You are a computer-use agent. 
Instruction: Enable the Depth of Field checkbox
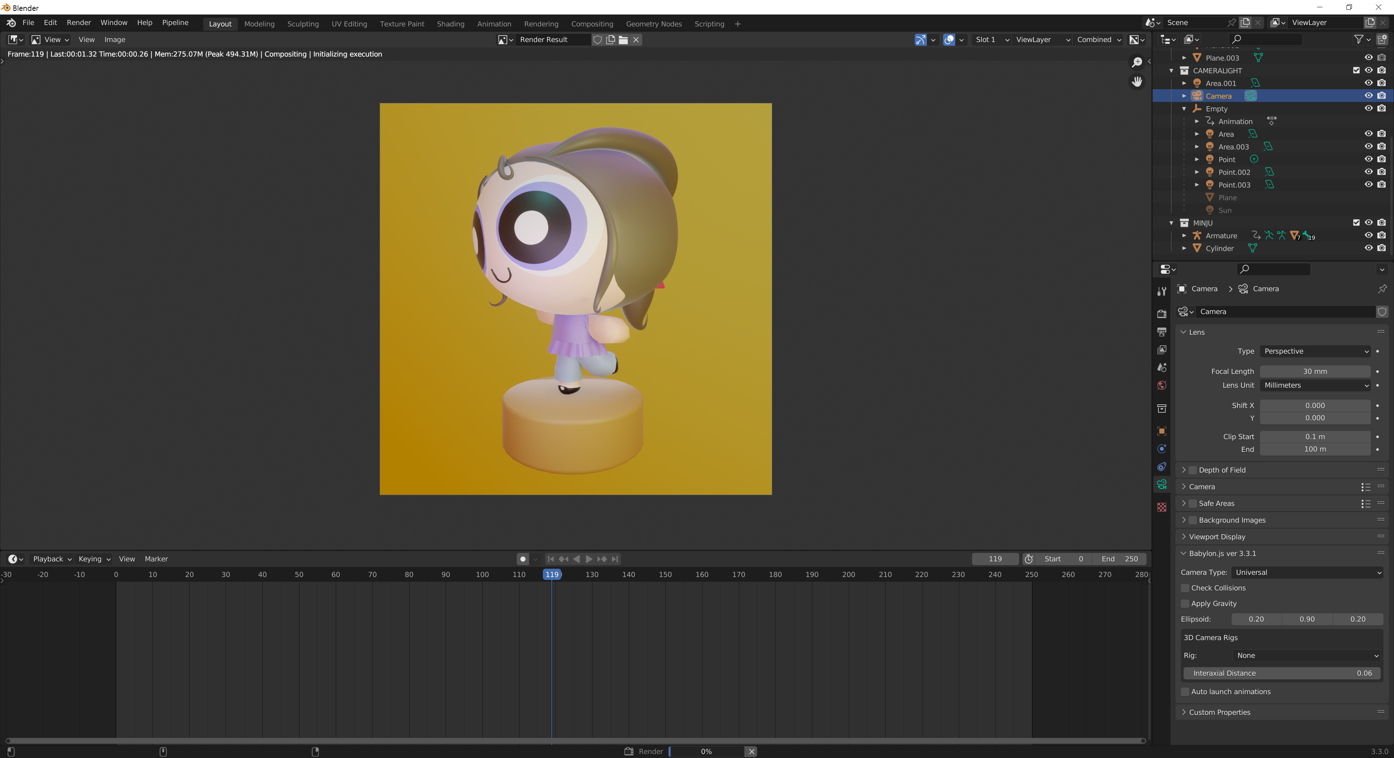coord(1193,470)
